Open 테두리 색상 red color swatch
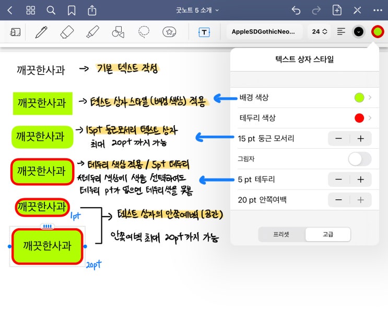The width and height of the screenshot is (388, 333). 359,118
